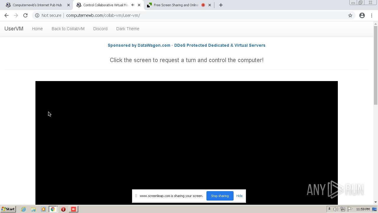Close the Control Collaborative Virtual Machine tab
Image resolution: width=378 pixels, height=213 pixels.
pos(139,5)
